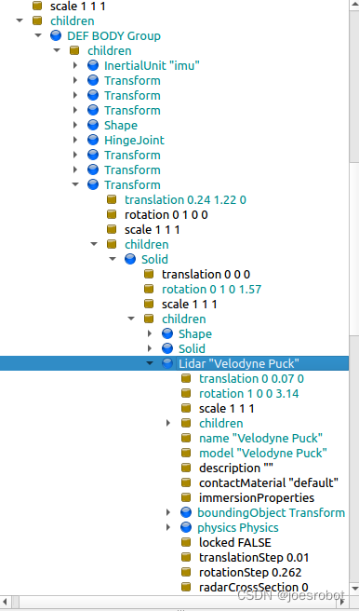Expand the InertialUnit "imu" node
Screen dimensions: 359x611
point(75,65)
